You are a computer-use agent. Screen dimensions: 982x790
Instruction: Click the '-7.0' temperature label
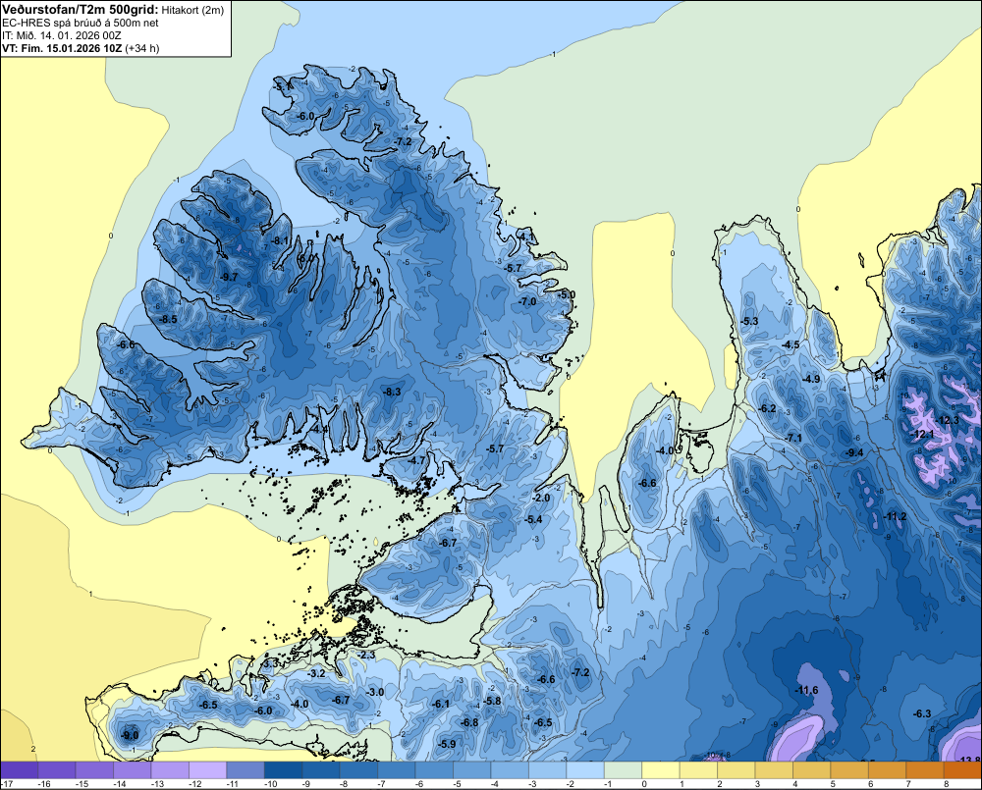tap(527, 301)
